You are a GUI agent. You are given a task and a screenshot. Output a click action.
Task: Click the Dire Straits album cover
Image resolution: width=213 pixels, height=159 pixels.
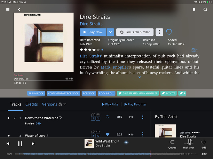[x=44, y=42]
